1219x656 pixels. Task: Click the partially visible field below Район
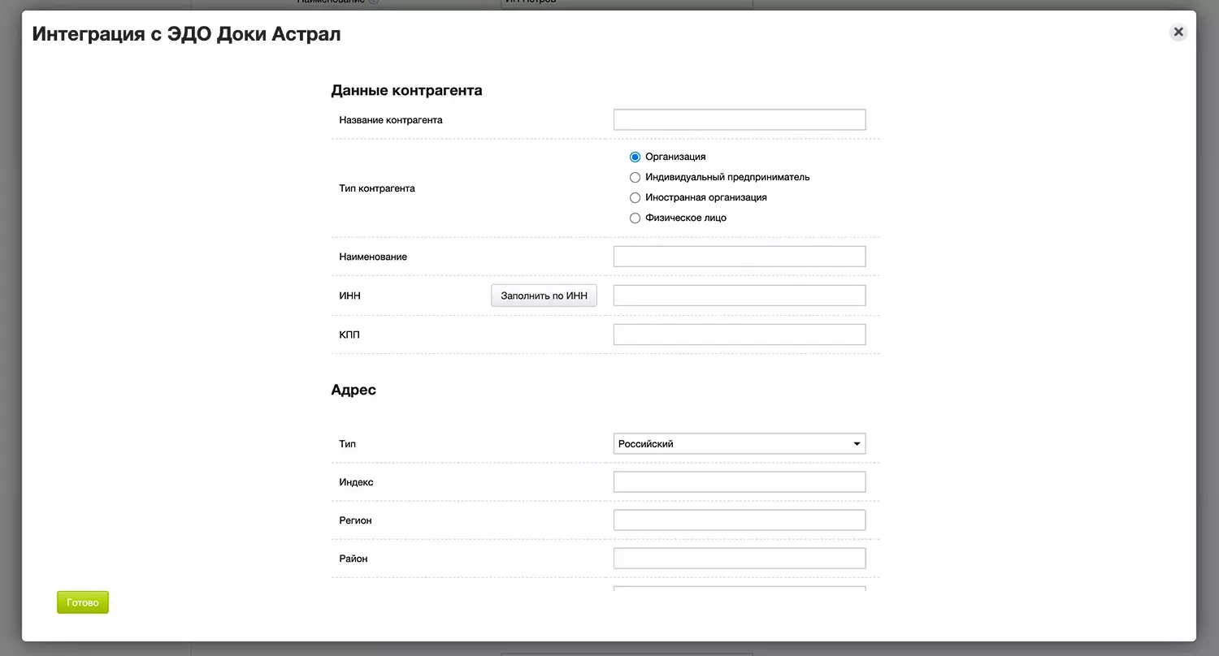[x=739, y=588]
